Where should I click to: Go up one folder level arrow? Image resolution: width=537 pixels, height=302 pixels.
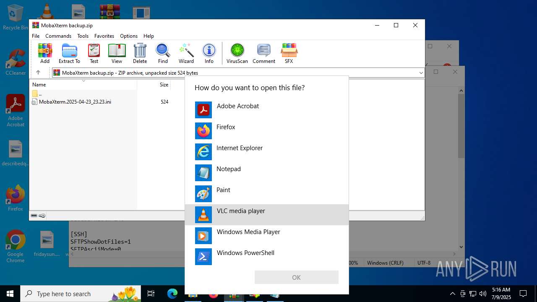[x=38, y=73]
